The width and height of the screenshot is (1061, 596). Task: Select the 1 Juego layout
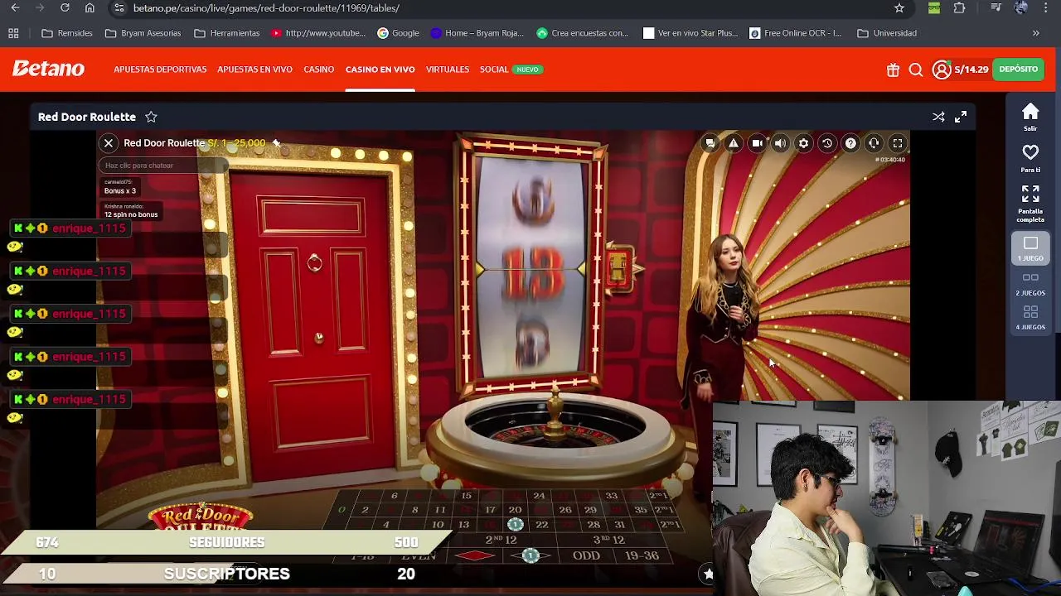tap(1030, 248)
